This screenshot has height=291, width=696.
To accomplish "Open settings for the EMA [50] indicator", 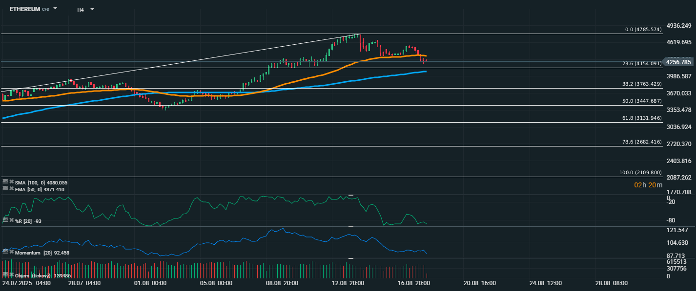I will pos(5,188).
